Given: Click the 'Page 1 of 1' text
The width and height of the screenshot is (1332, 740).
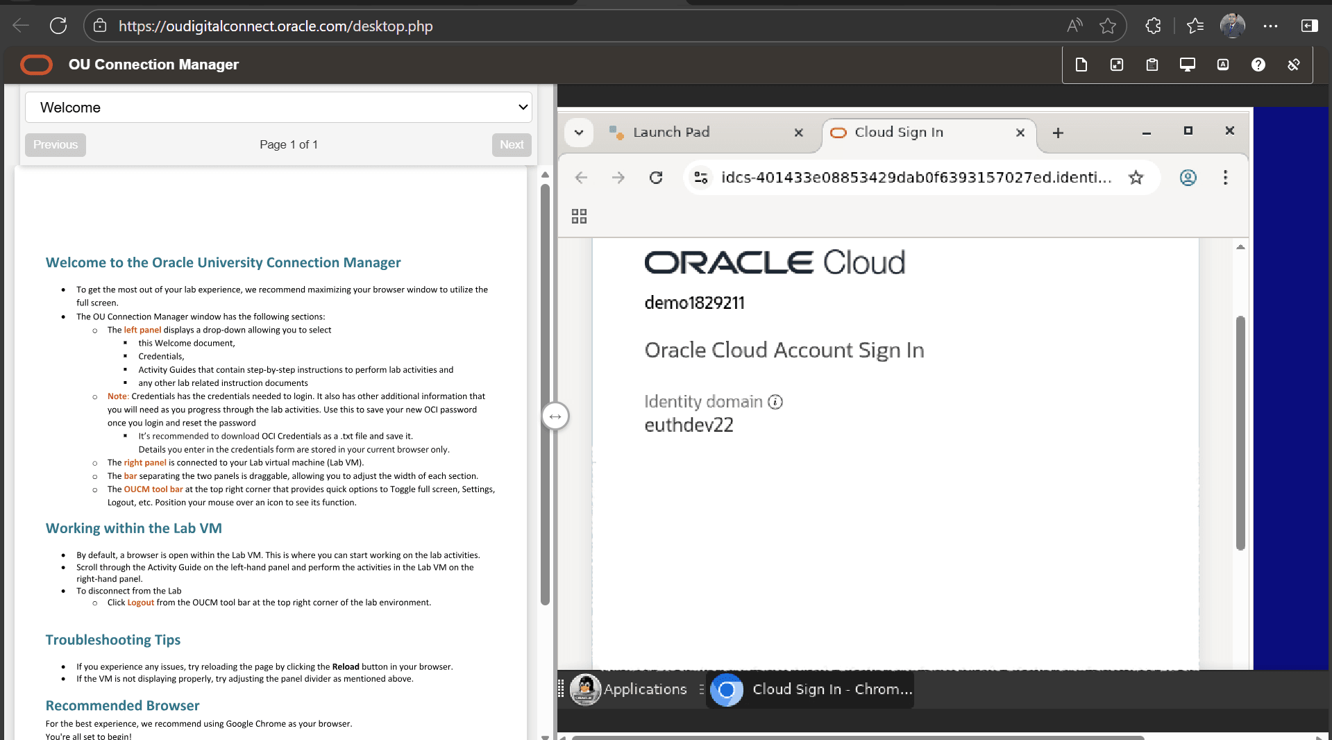Looking at the screenshot, I should [289, 144].
